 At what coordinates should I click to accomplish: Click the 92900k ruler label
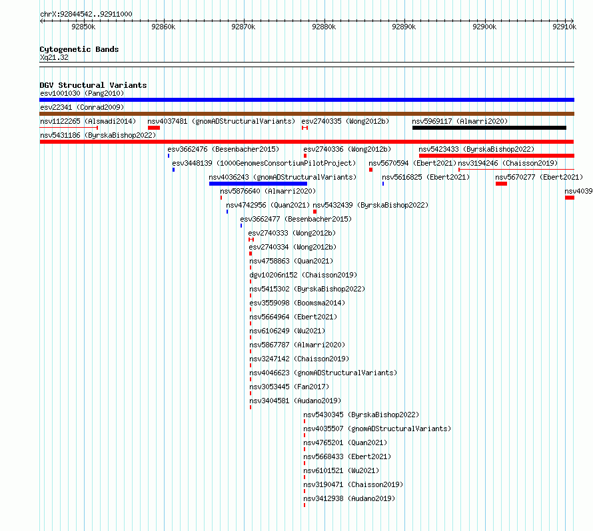point(484,27)
